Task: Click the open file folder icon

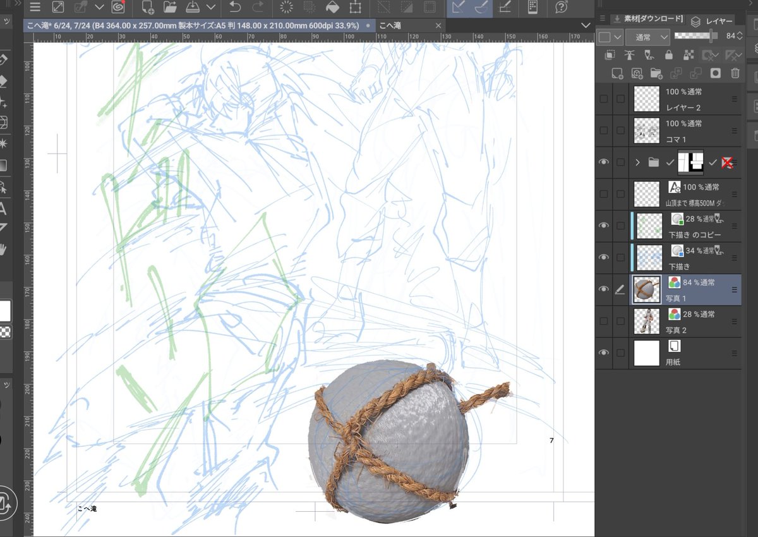Action: [170, 8]
